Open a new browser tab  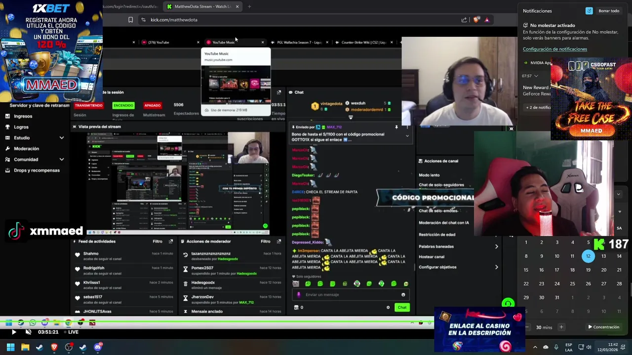249,6
